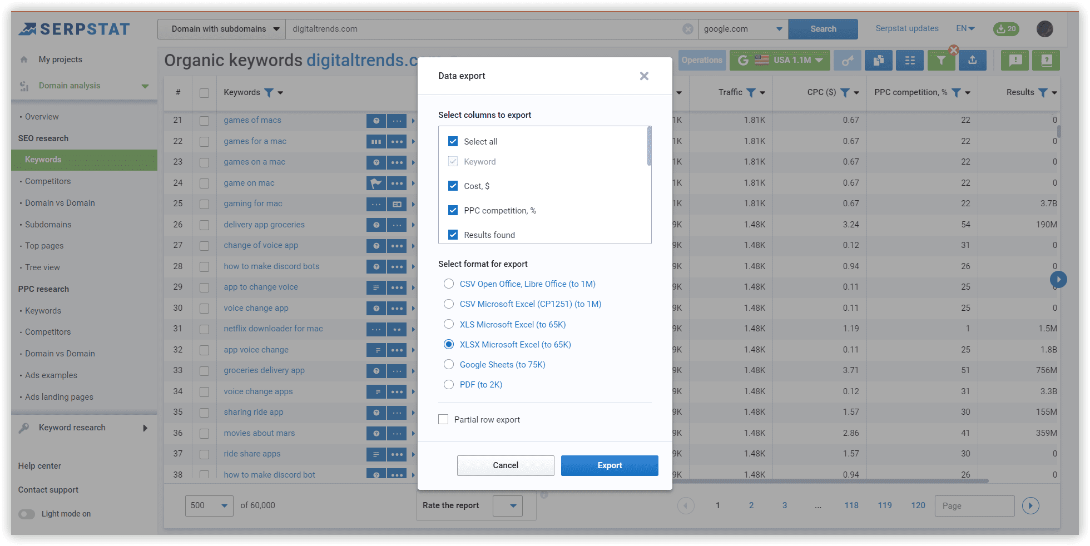Click SERP icon for gaming for mac row
This screenshot has height=546, width=1090.
coord(397,204)
